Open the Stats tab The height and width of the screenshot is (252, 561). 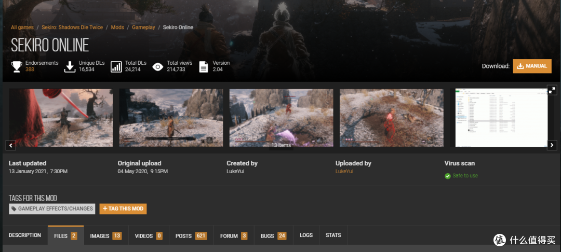click(x=333, y=235)
